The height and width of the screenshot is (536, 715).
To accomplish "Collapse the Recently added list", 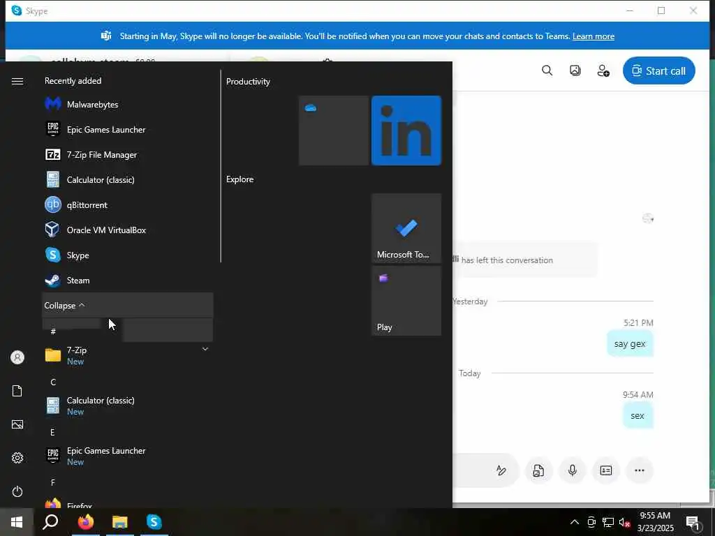I will point(128,305).
